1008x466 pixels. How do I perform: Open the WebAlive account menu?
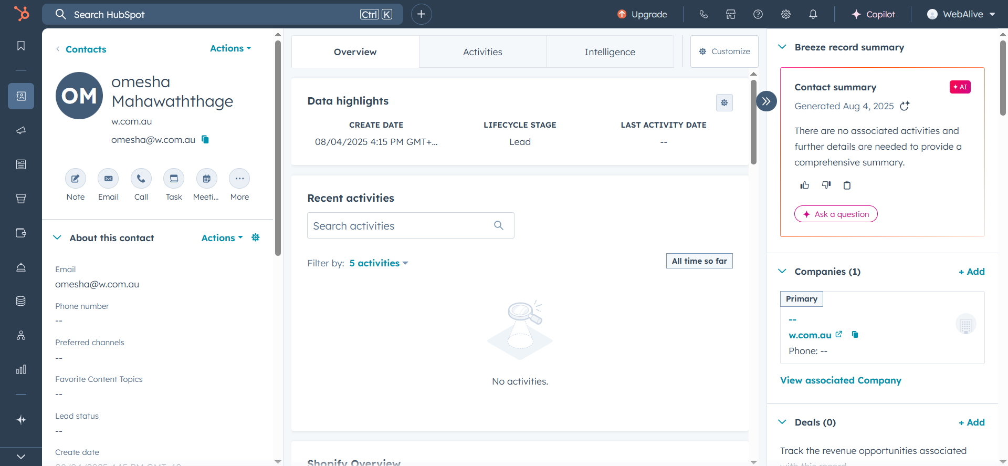click(x=961, y=14)
